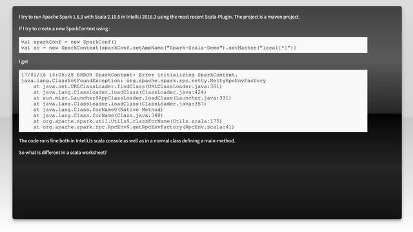
Task: Click the Utils$.classForName stack trace line
Action: click(x=128, y=121)
